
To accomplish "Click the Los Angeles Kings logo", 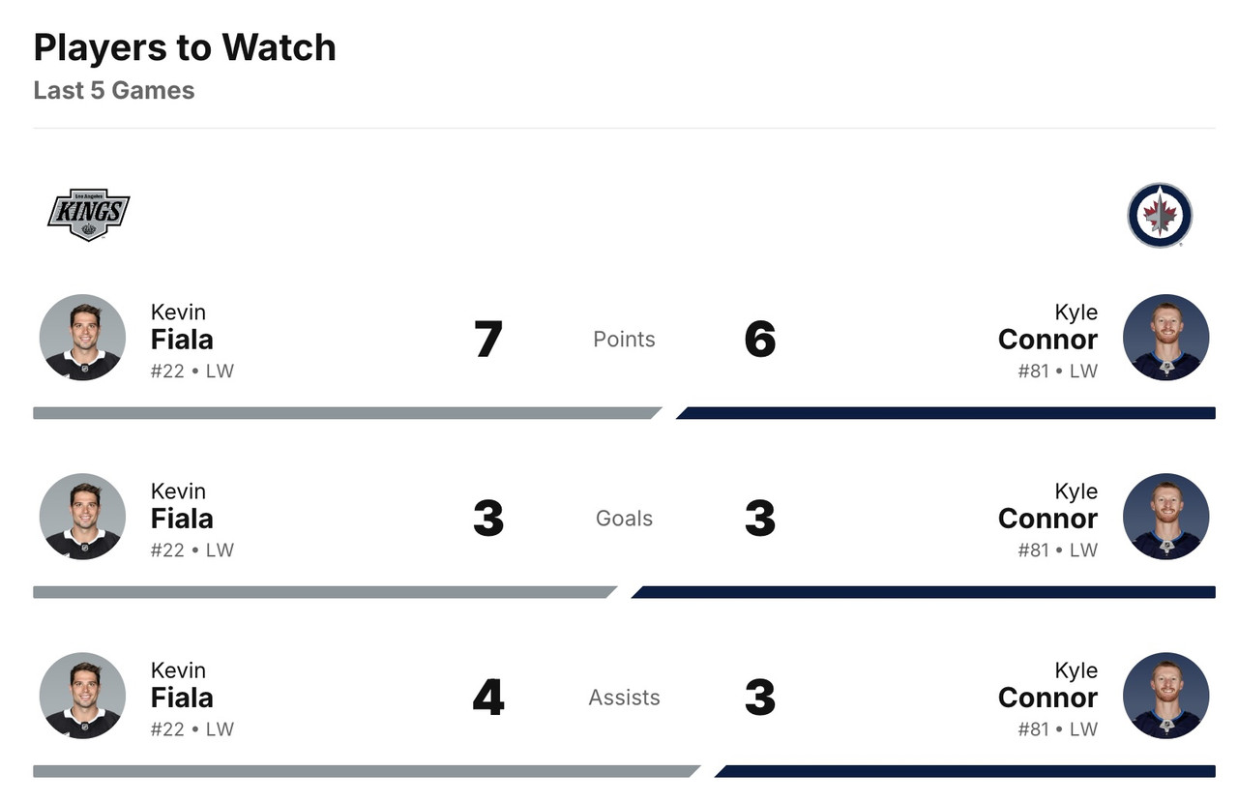I will pos(88,214).
